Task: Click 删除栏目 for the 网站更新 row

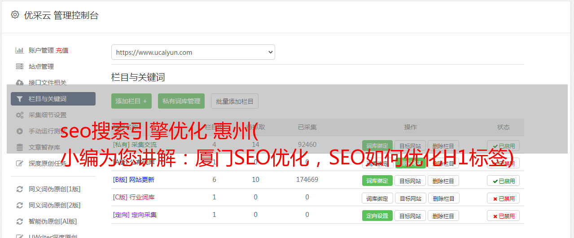Action: (443, 181)
